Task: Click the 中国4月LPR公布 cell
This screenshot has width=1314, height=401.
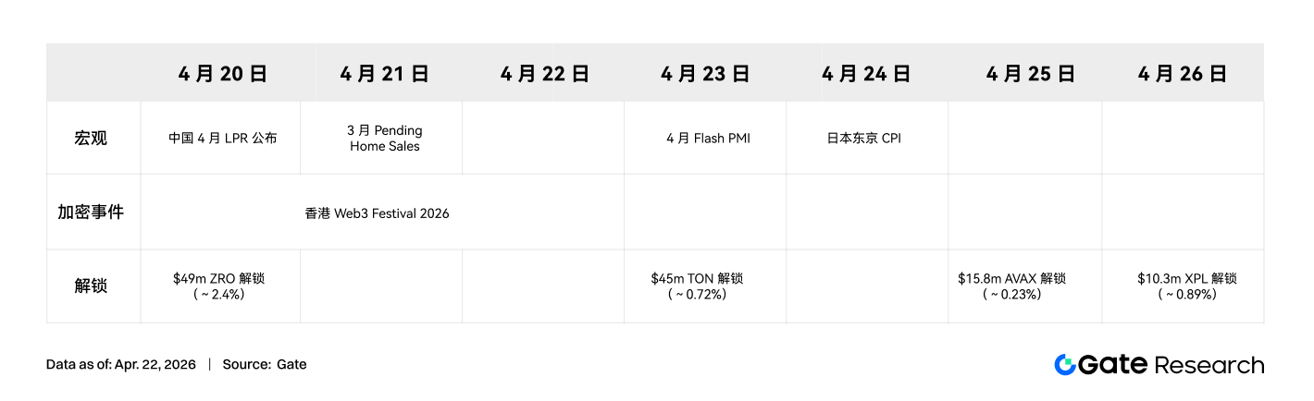Action: pos(222,139)
